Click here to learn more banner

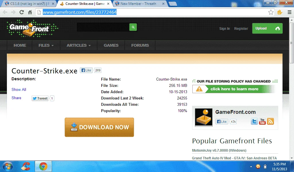pos(234,89)
